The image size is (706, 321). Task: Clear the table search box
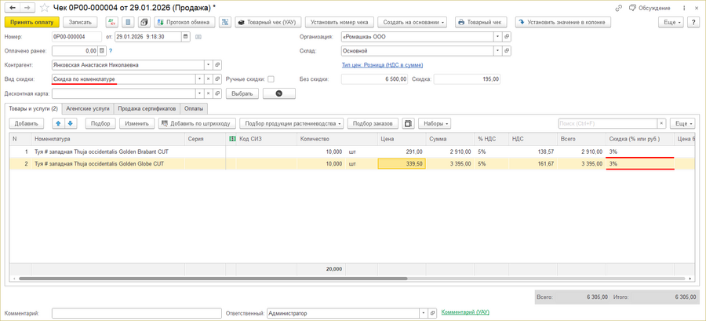click(661, 123)
